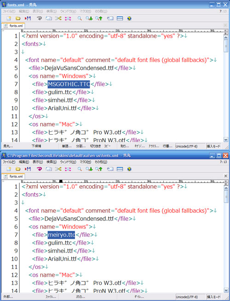
Task: Select fonts.xml tab in upper window
Action: (13, 26)
